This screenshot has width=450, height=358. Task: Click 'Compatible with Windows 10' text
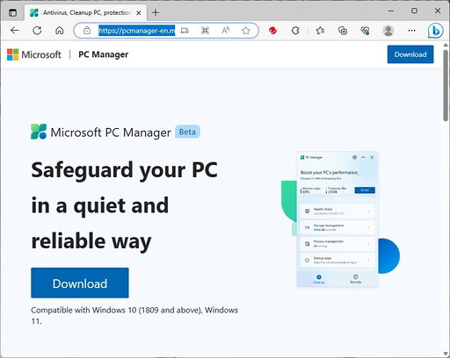tap(134, 315)
